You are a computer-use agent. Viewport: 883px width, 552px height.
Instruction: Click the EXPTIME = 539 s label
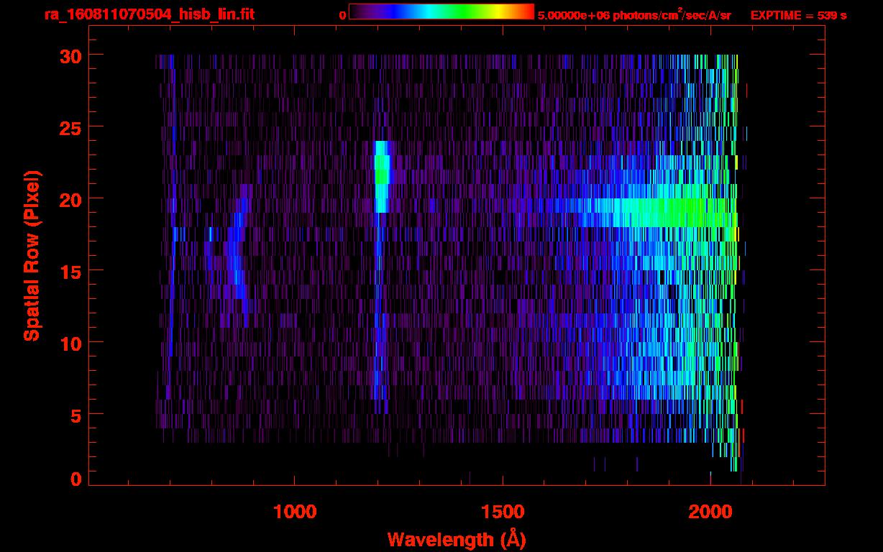pyautogui.click(x=798, y=15)
